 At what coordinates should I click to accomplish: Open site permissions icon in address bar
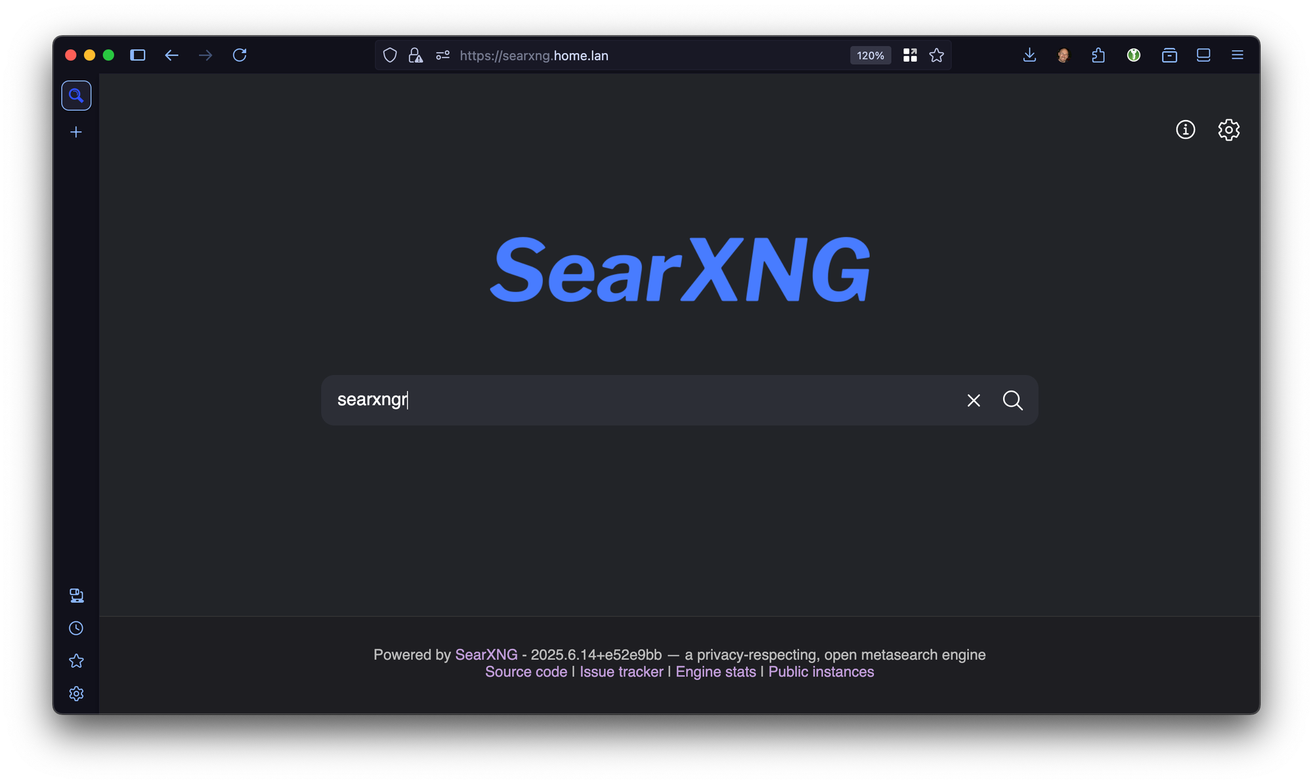click(x=442, y=55)
